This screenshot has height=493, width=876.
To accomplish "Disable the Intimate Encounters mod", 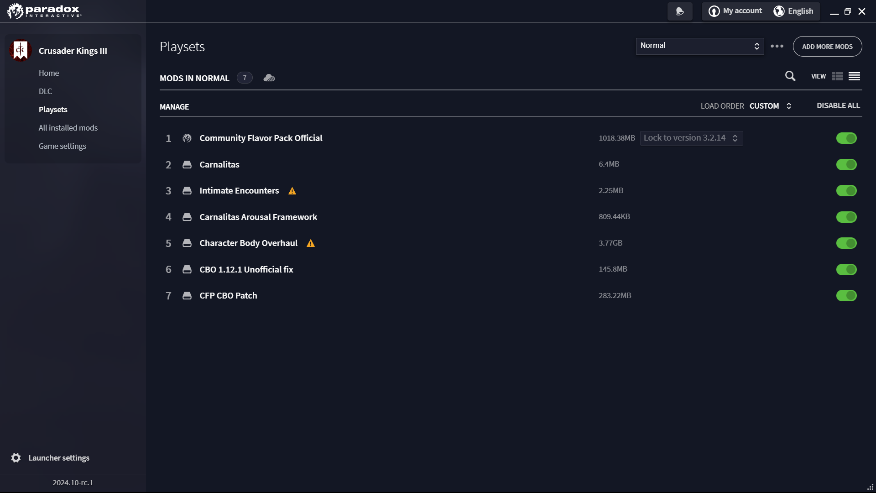I will (x=846, y=190).
